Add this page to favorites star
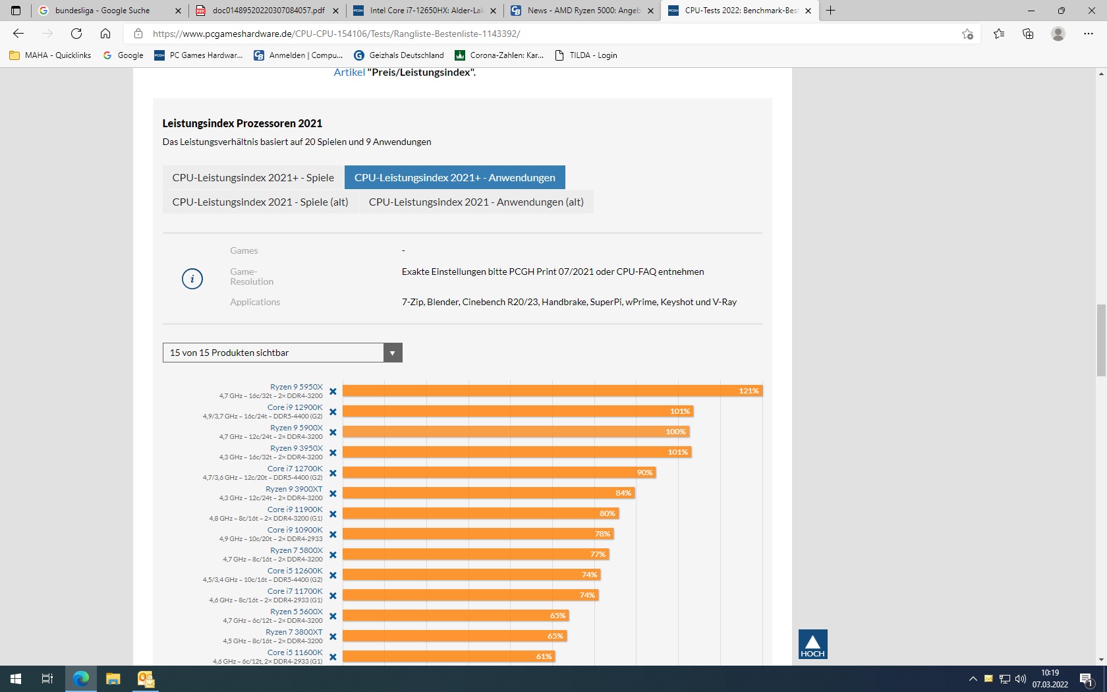1107x692 pixels. 967,34
